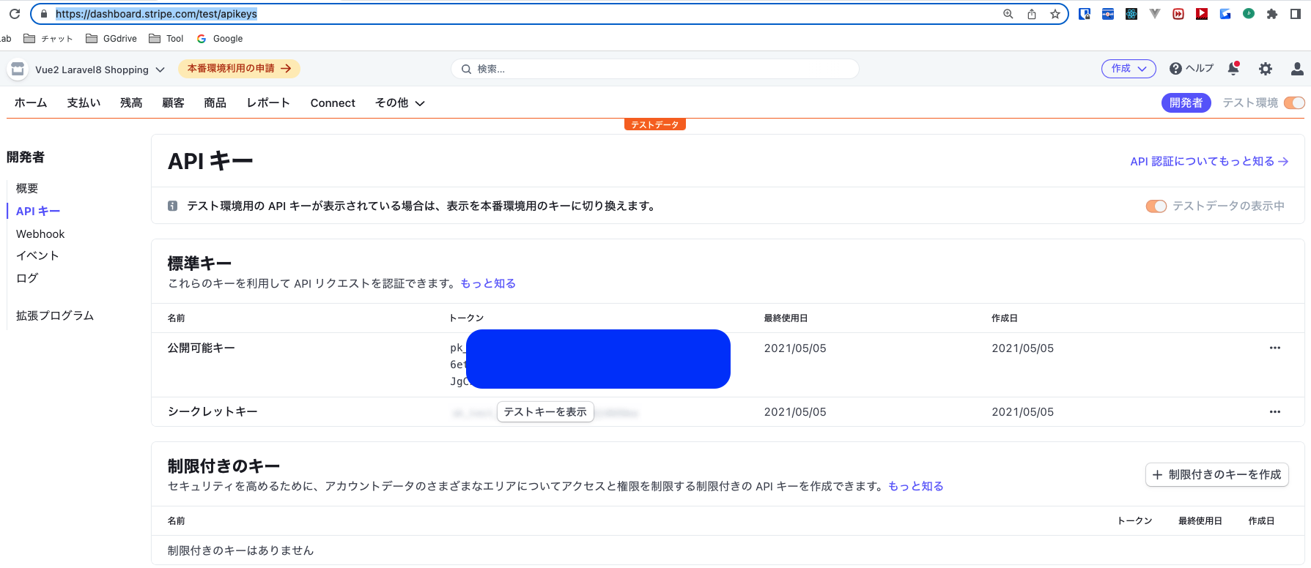Open the 残高 tab
The width and height of the screenshot is (1311, 568).
coord(131,103)
